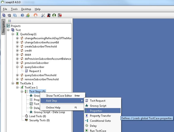The height and width of the screenshot is (132, 174).
Task: Click the Projects root icon
Action: click(8, 26)
